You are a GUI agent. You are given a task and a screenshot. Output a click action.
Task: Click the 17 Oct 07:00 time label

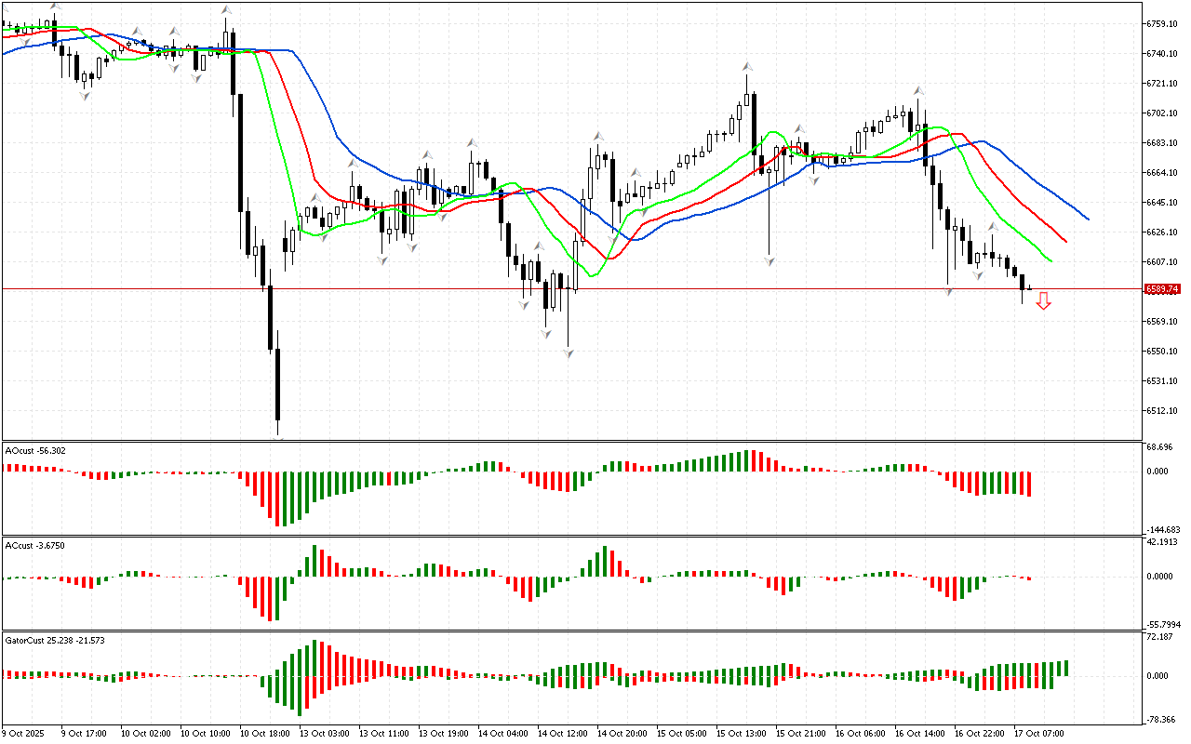(x=1041, y=733)
